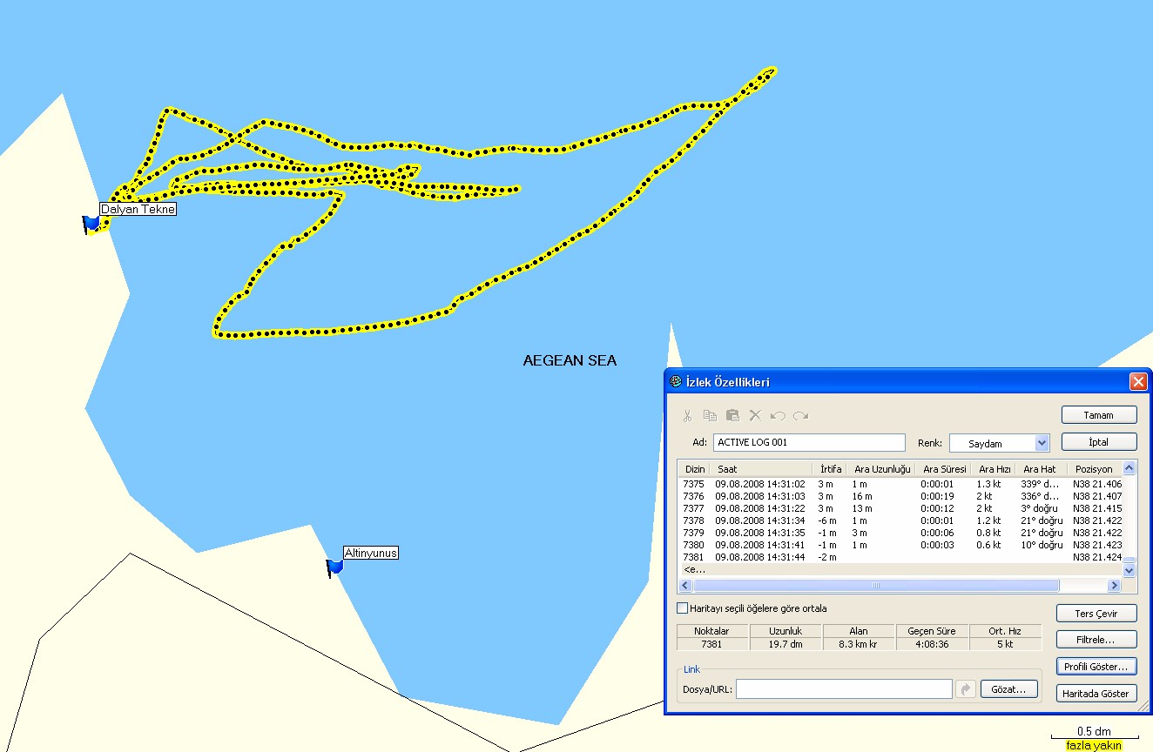The image size is (1153, 752).
Task: Click the Profili Göster... button
Action: tap(1096, 667)
